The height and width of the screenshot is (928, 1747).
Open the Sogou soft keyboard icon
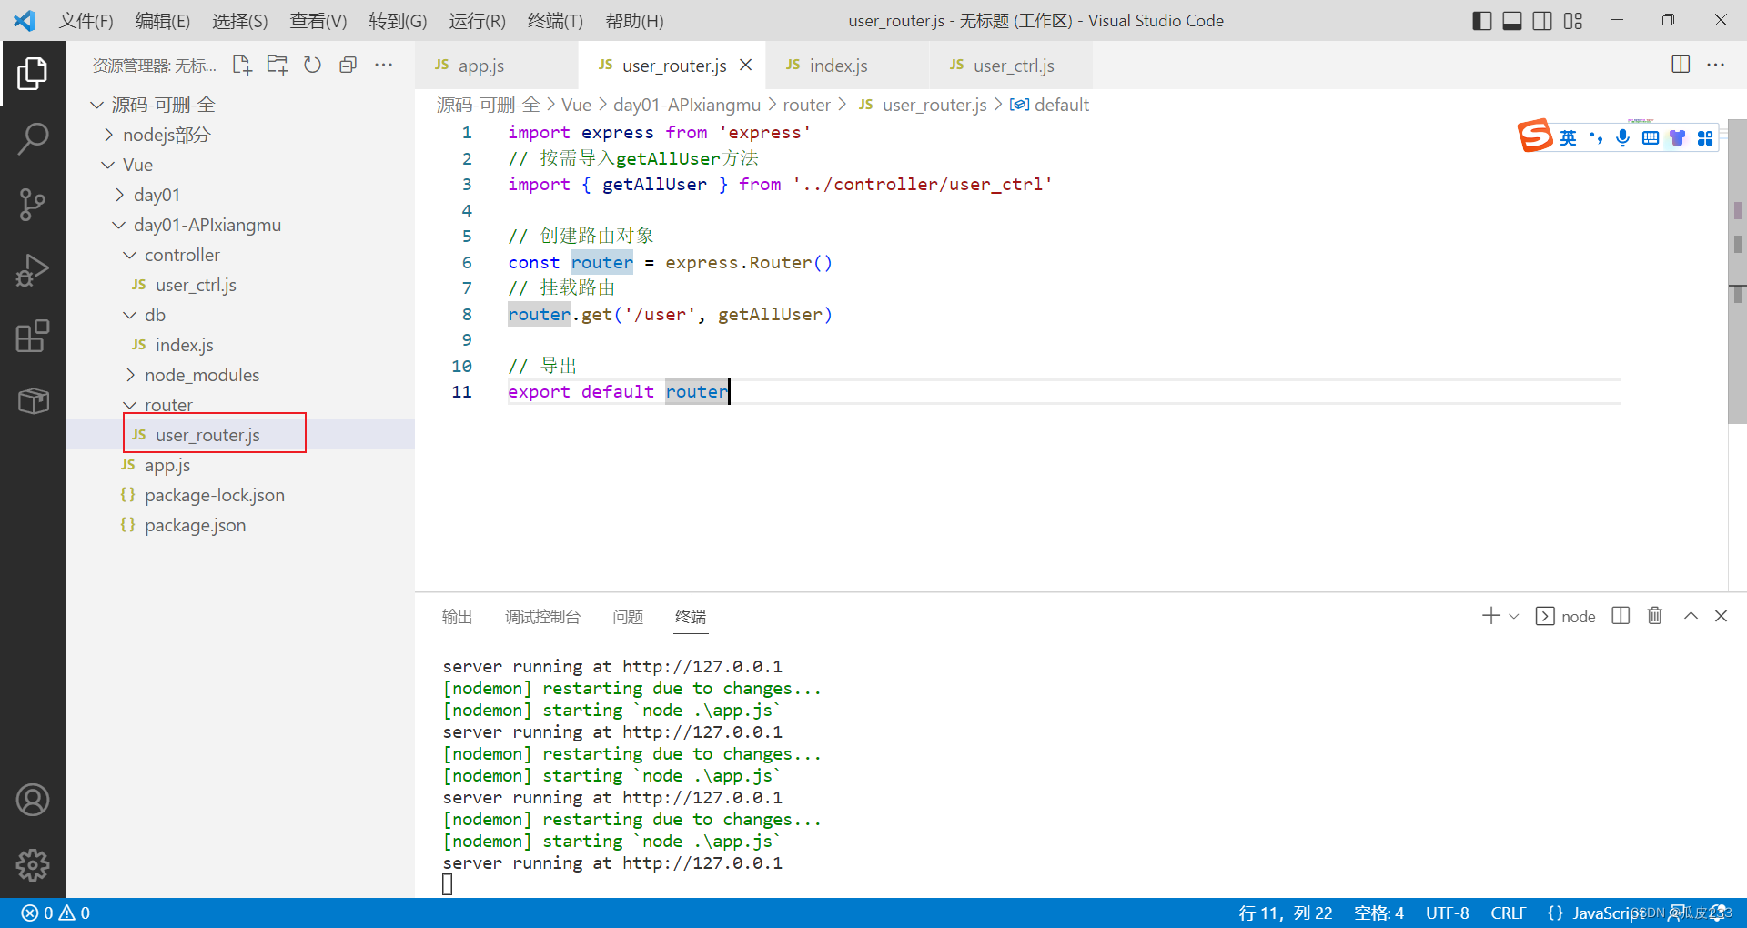click(1650, 137)
